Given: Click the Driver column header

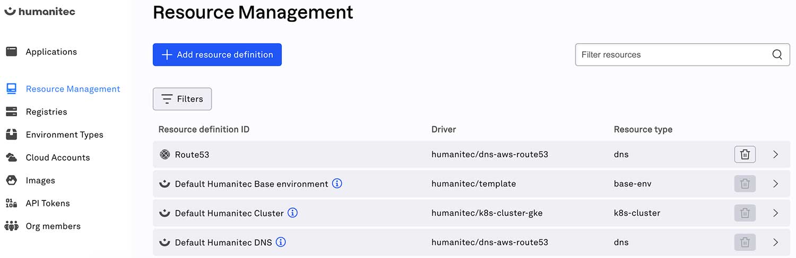Looking at the screenshot, I should pos(444,129).
